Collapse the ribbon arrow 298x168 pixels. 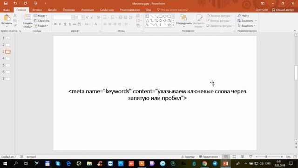coord(295,31)
